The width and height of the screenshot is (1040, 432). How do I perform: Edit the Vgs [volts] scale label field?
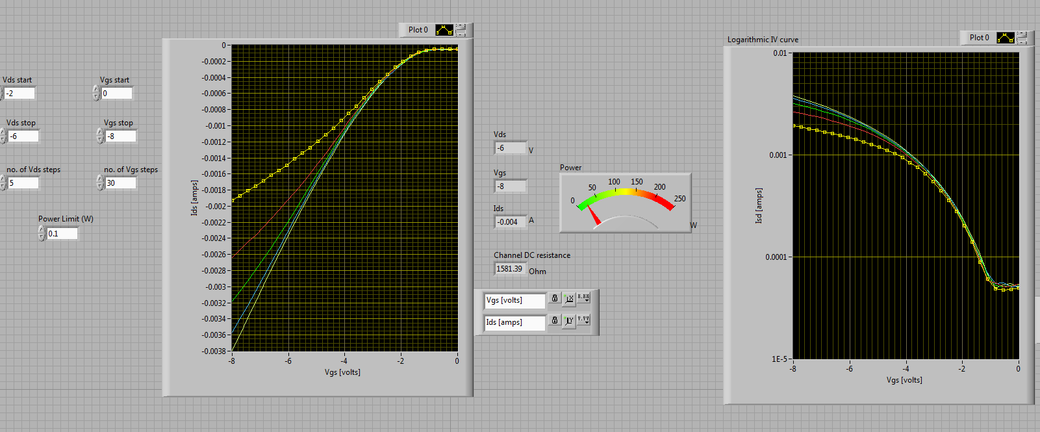click(x=514, y=300)
